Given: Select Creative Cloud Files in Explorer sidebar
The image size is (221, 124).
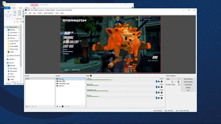Looking at the screenshot, I should [x=13, y=56].
